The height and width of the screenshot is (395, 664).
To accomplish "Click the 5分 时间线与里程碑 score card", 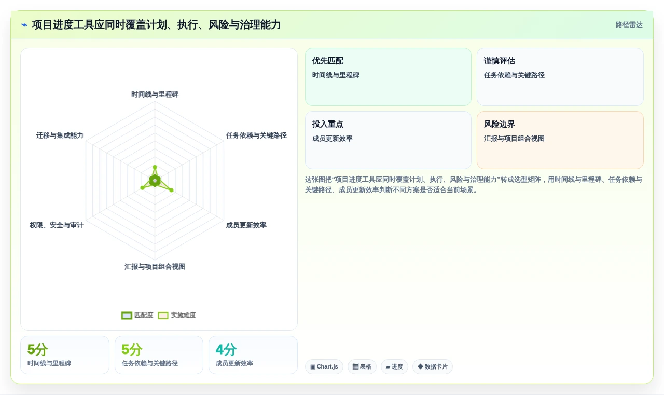I will tap(65, 355).
